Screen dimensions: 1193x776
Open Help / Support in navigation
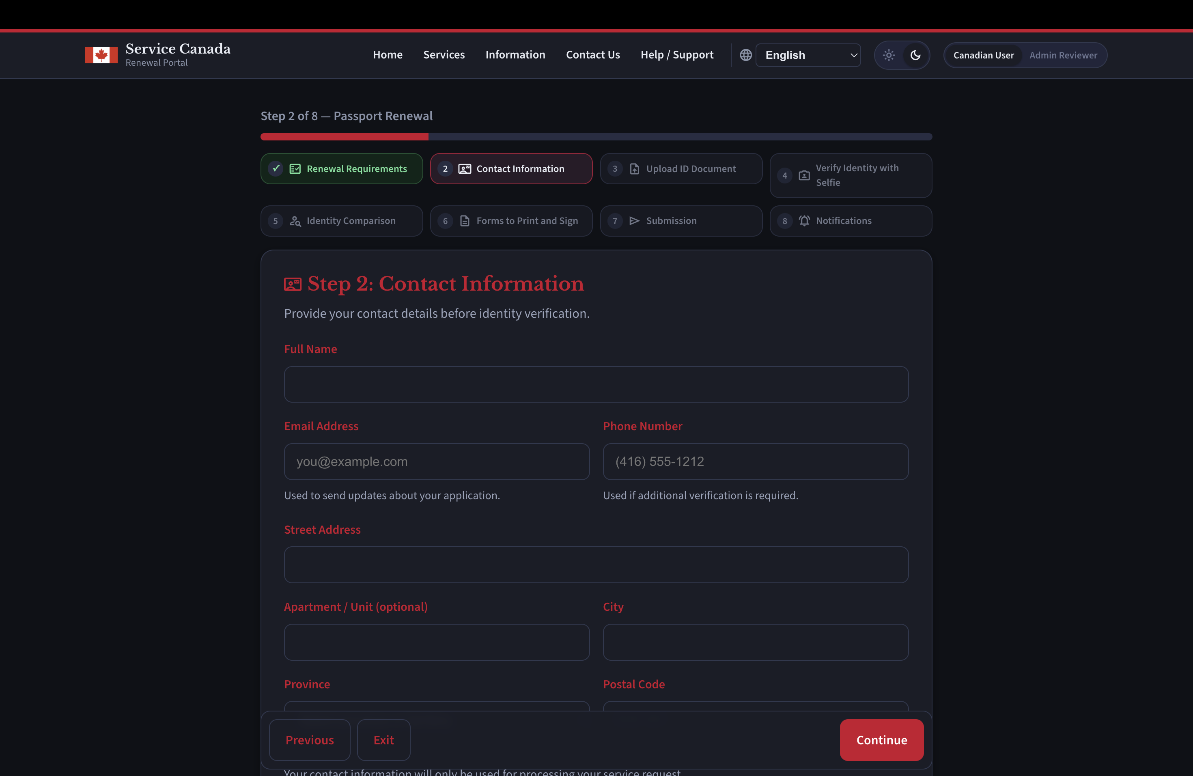677,55
